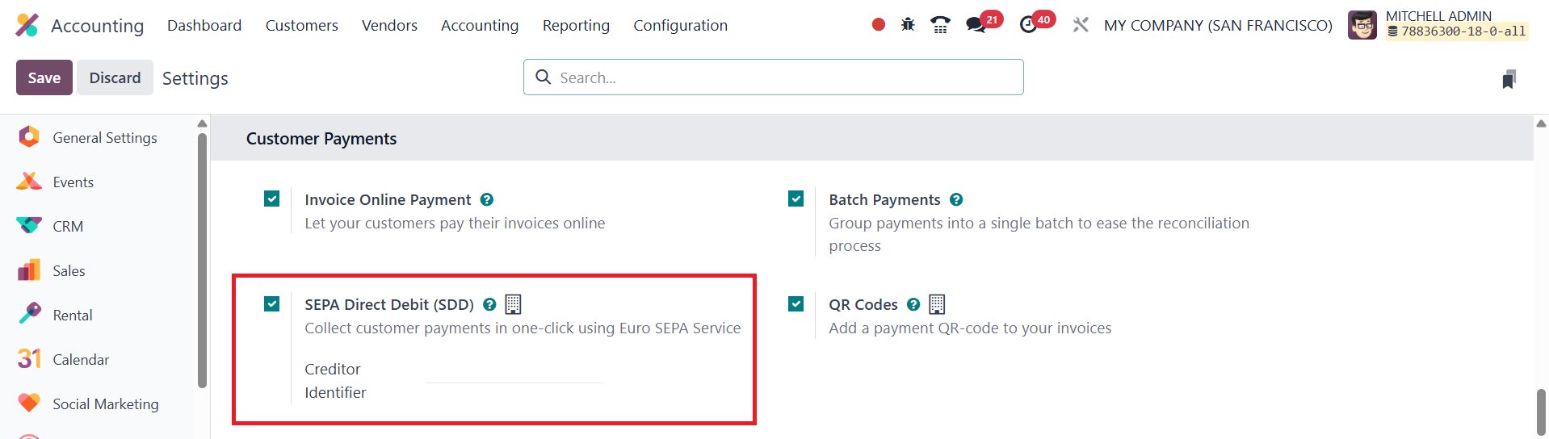Open the VoIP phone icon
Viewport: 1549px width, 439px height.
pyautogui.click(x=940, y=25)
